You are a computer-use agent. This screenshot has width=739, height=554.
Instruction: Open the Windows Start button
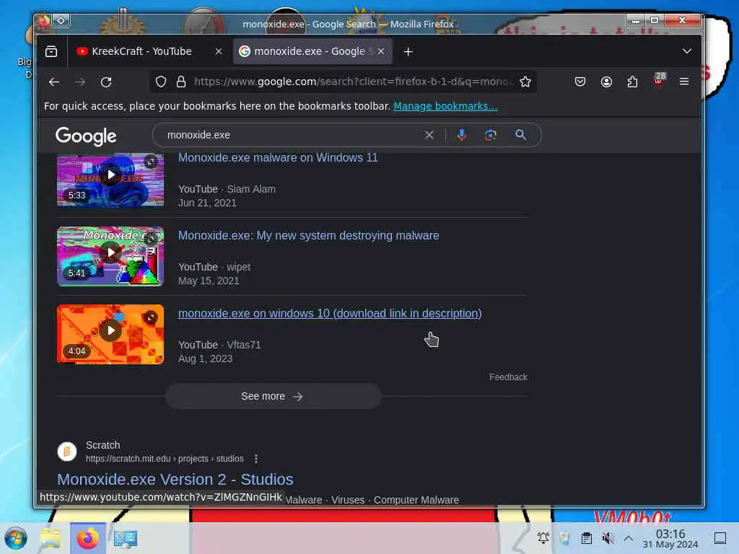(x=16, y=538)
